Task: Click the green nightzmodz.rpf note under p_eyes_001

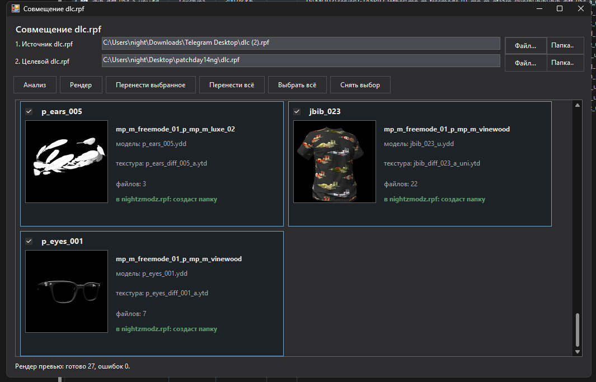Action: click(x=166, y=329)
